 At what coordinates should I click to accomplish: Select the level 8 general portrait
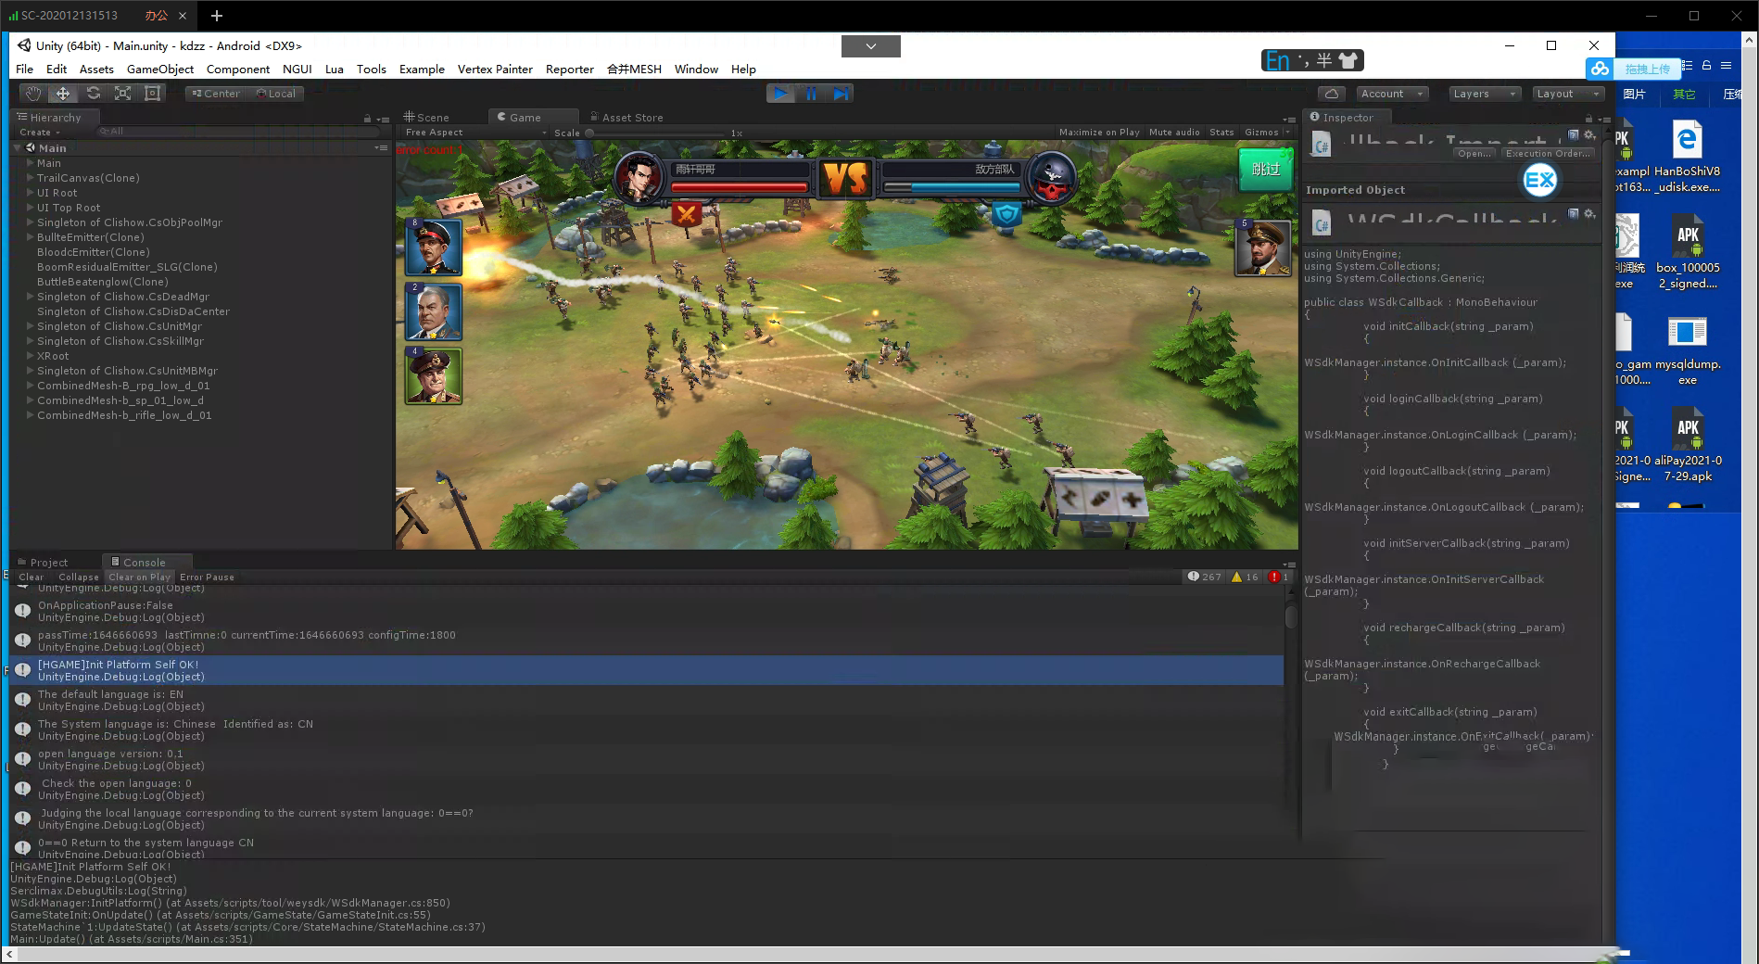[434, 247]
